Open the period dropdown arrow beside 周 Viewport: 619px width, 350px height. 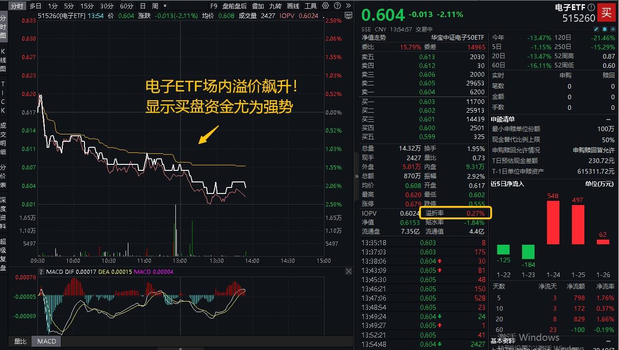165,6
